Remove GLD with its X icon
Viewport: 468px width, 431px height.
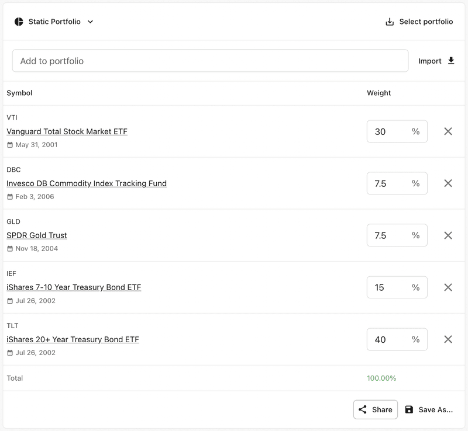point(448,235)
